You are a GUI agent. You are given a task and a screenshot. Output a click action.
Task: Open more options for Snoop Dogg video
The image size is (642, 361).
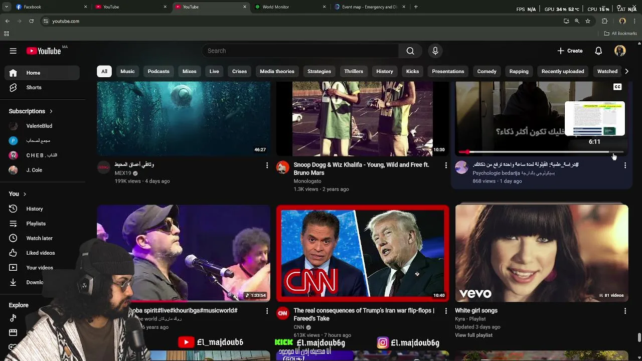(446, 165)
